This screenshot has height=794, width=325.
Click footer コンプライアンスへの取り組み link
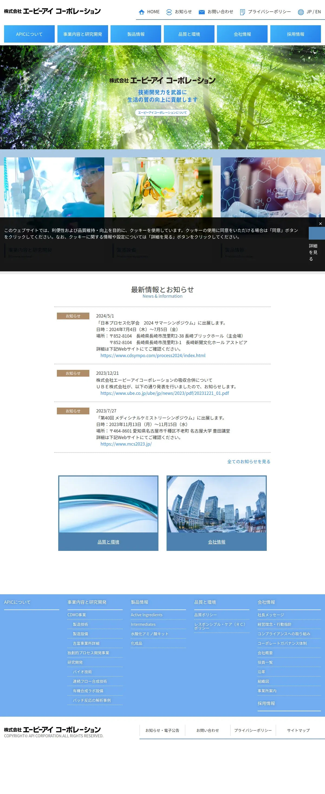[x=284, y=634]
